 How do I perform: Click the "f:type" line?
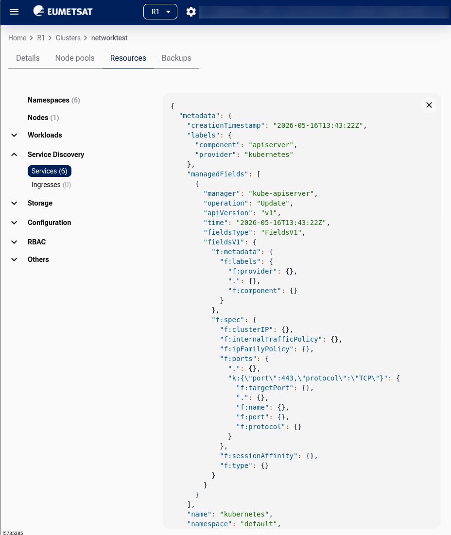pos(244,466)
